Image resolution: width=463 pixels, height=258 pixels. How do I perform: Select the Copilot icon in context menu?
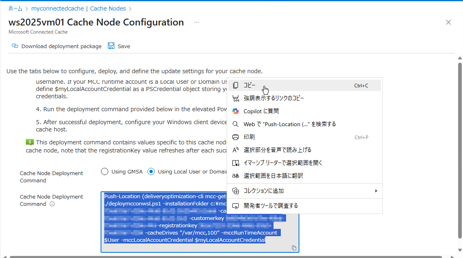click(236, 111)
